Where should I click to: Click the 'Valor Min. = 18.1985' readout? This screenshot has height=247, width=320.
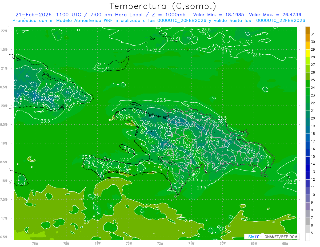219,15
